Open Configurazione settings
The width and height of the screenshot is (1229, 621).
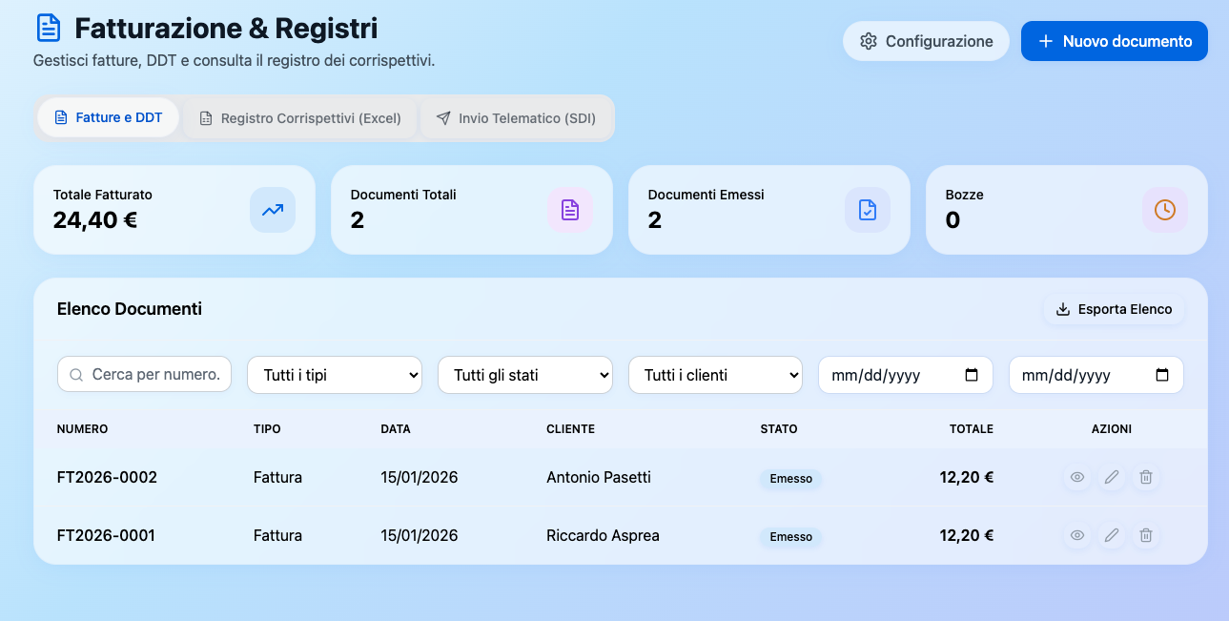pyautogui.click(x=926, y=41)
